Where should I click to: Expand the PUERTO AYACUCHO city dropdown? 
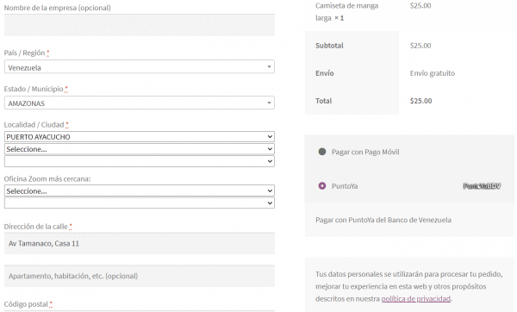click(x=139, y=136)
